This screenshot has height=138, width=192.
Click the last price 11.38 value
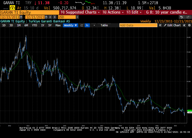coord(44,3)
